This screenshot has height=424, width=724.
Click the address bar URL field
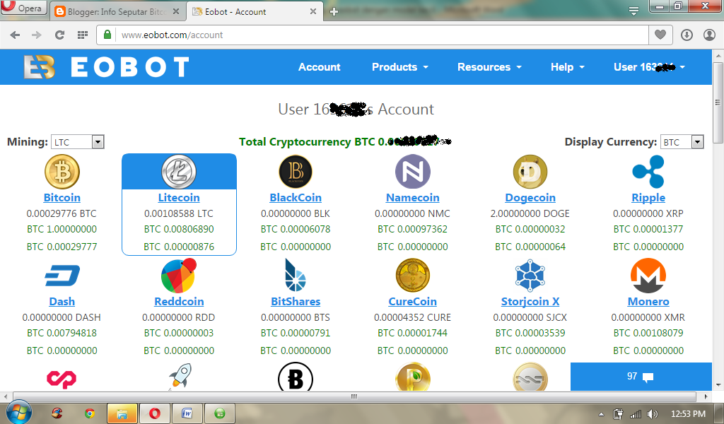click(372, 35)
